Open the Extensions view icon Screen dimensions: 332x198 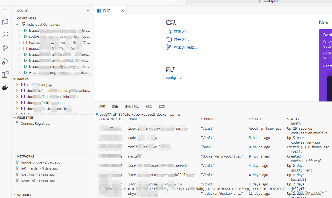(x=5, y=74)
